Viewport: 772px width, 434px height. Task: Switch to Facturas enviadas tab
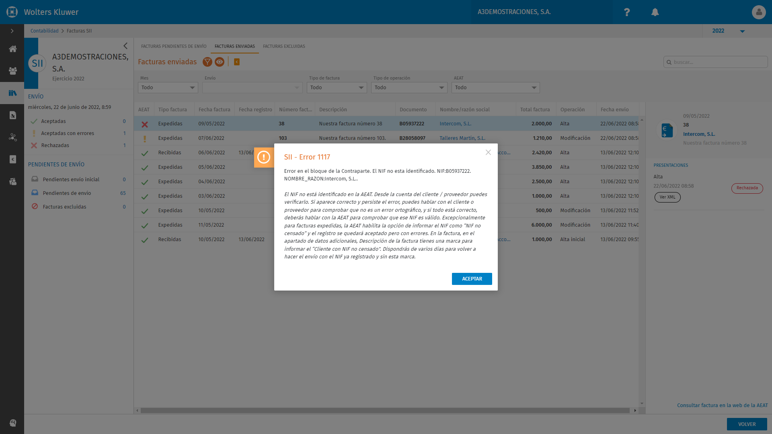tap(235, 46)
